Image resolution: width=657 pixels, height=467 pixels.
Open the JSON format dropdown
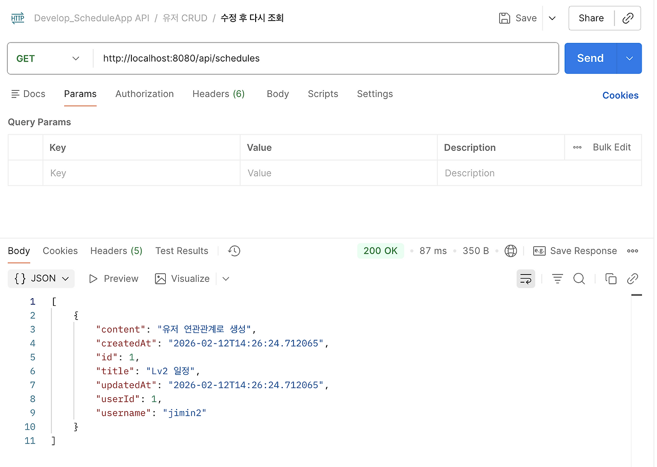point(41,279)
